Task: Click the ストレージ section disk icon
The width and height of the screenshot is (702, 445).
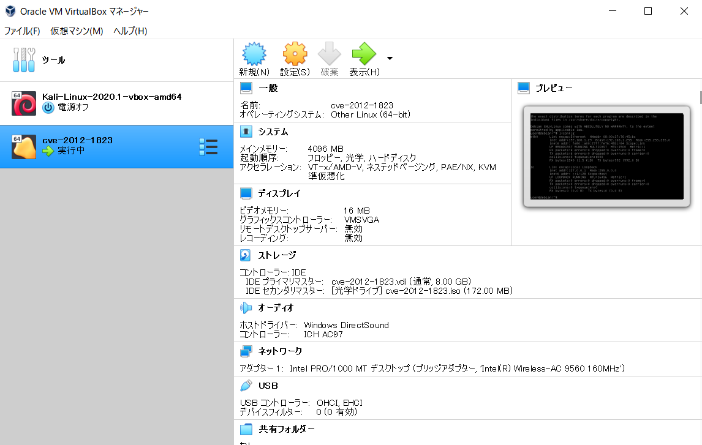Action: [246, 255]
